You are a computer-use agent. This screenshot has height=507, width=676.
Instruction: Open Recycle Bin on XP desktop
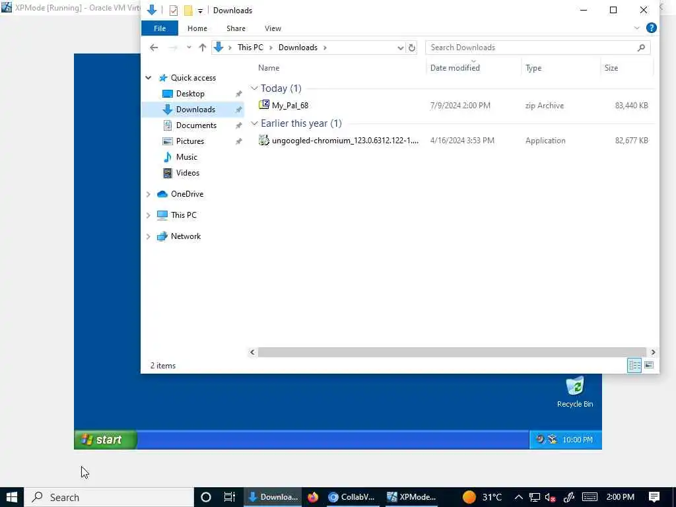pyautogui.click(x=575, y=391)
